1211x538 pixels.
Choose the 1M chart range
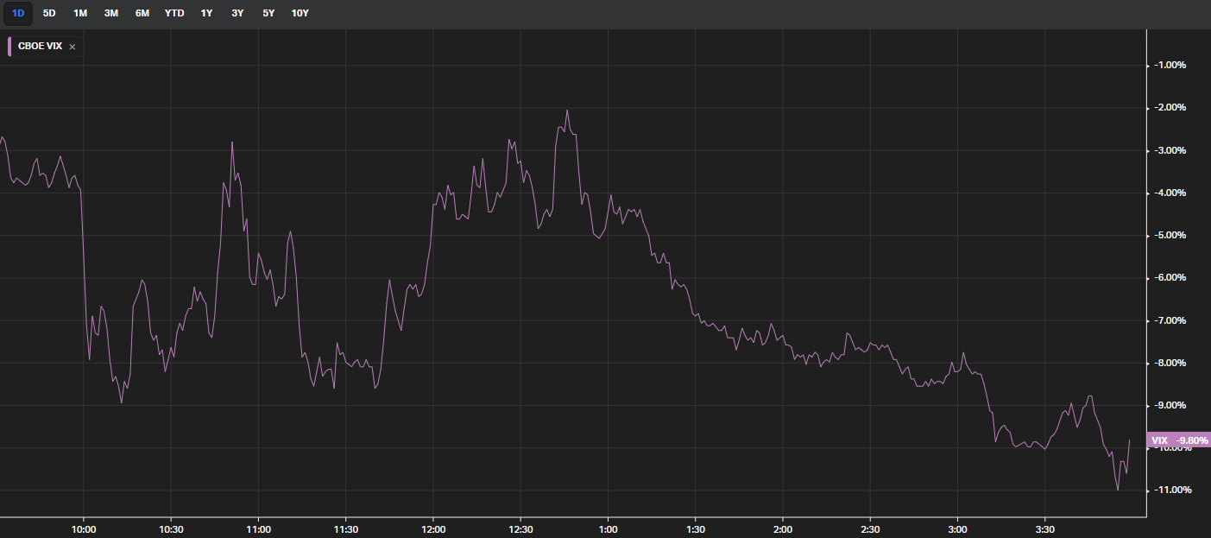(80, 13)
